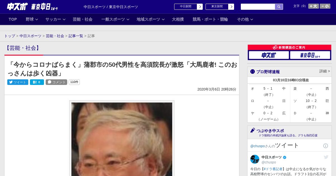Image resolution: width=336 pixels, height=176 pixels.
Task: Click 新聞購読のご案内 banner heading
Action: (x=290, y=47)
